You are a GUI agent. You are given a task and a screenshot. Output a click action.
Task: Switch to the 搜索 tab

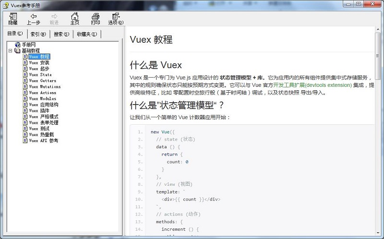(x=61, y=34)
